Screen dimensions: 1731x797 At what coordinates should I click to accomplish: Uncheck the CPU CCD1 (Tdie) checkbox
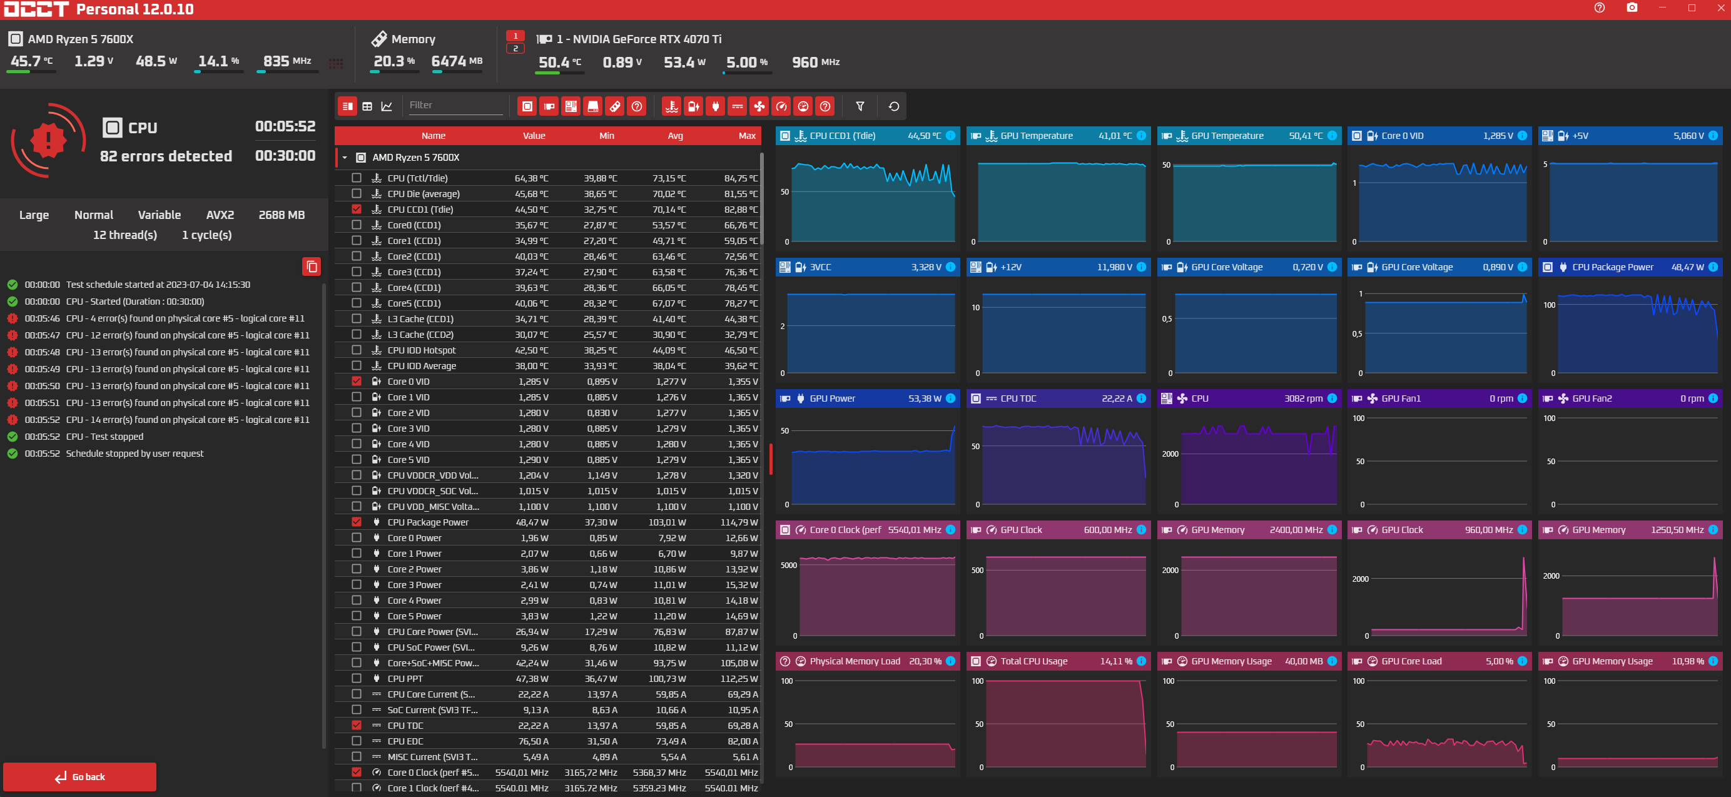click(x=356, y=209)
